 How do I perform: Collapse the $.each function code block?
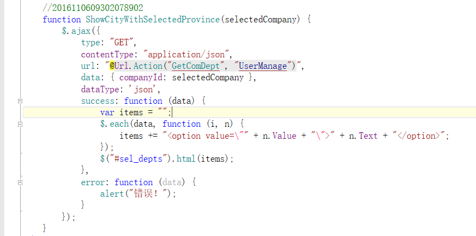coord(20,124)
